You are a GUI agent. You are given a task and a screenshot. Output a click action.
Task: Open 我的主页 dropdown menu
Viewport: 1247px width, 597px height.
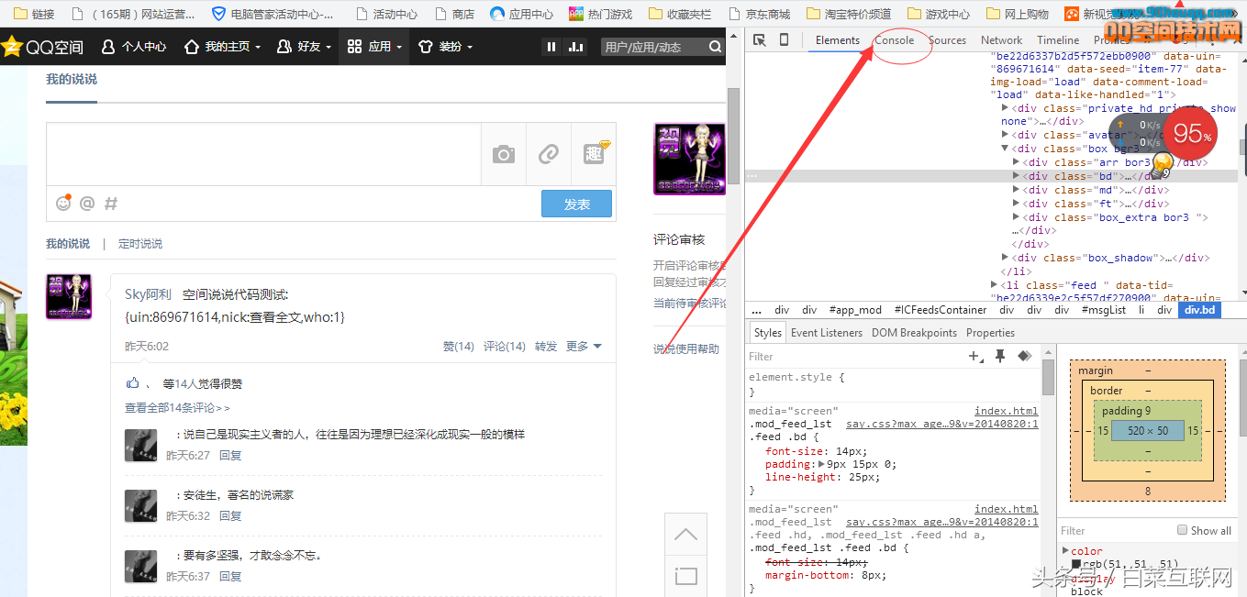(x=222, y=46)
